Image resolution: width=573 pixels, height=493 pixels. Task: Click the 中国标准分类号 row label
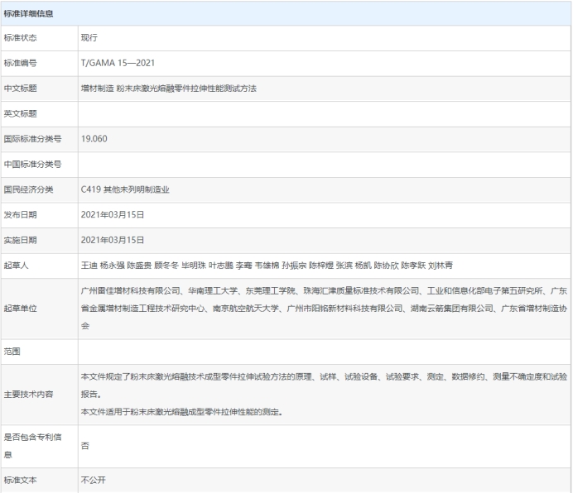tap(32, 164)
